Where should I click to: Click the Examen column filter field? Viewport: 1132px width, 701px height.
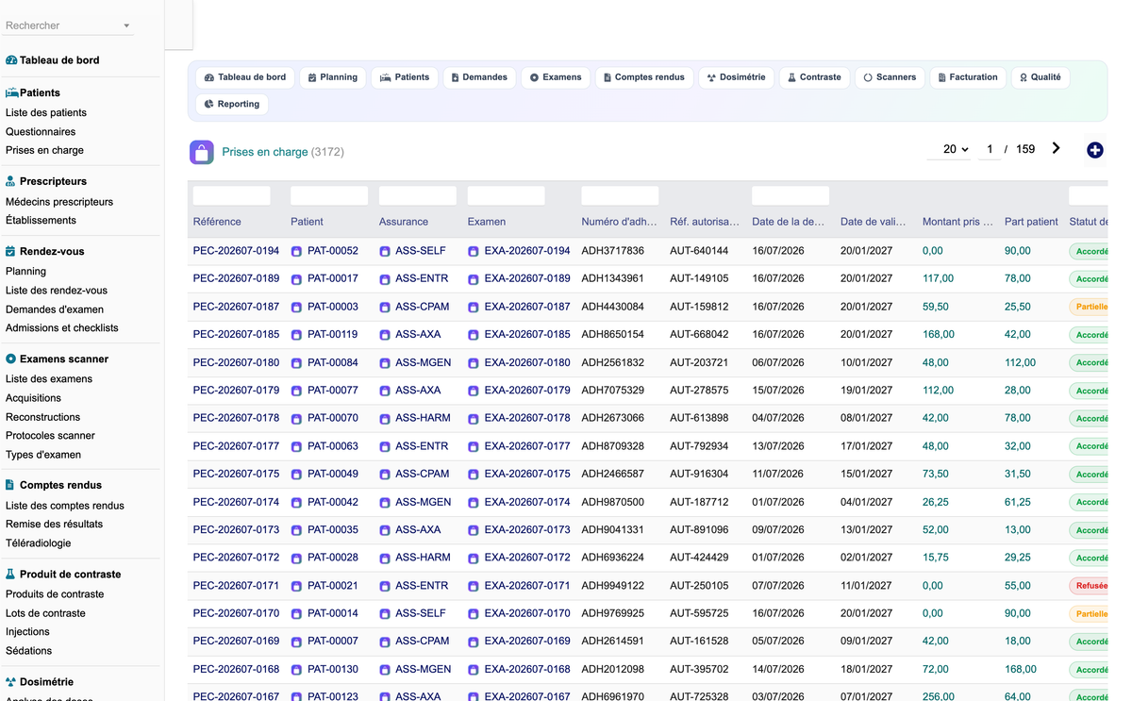pos(507,195)
